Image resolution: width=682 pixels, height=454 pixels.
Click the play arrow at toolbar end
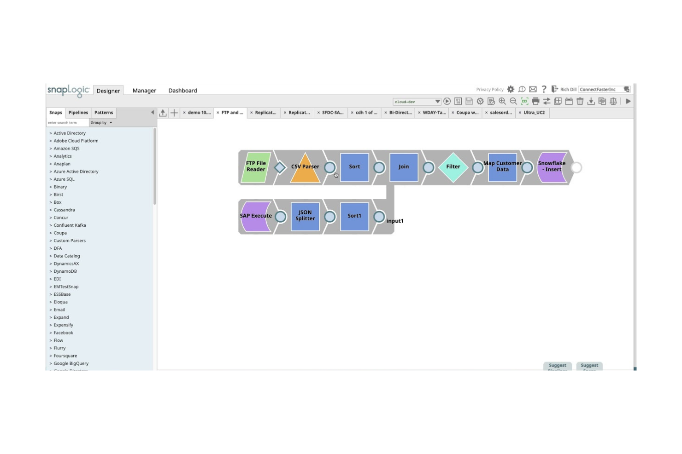(628, 101)
